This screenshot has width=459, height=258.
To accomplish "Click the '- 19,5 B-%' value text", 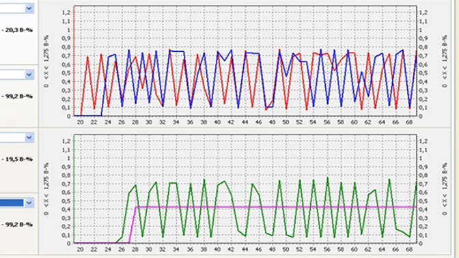I will (17, 159).
